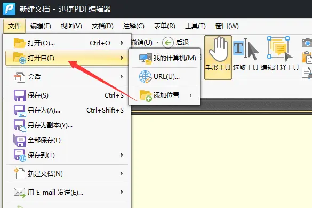Click the 手形工具 label
312x208 pixels.
tap(218, 68)
